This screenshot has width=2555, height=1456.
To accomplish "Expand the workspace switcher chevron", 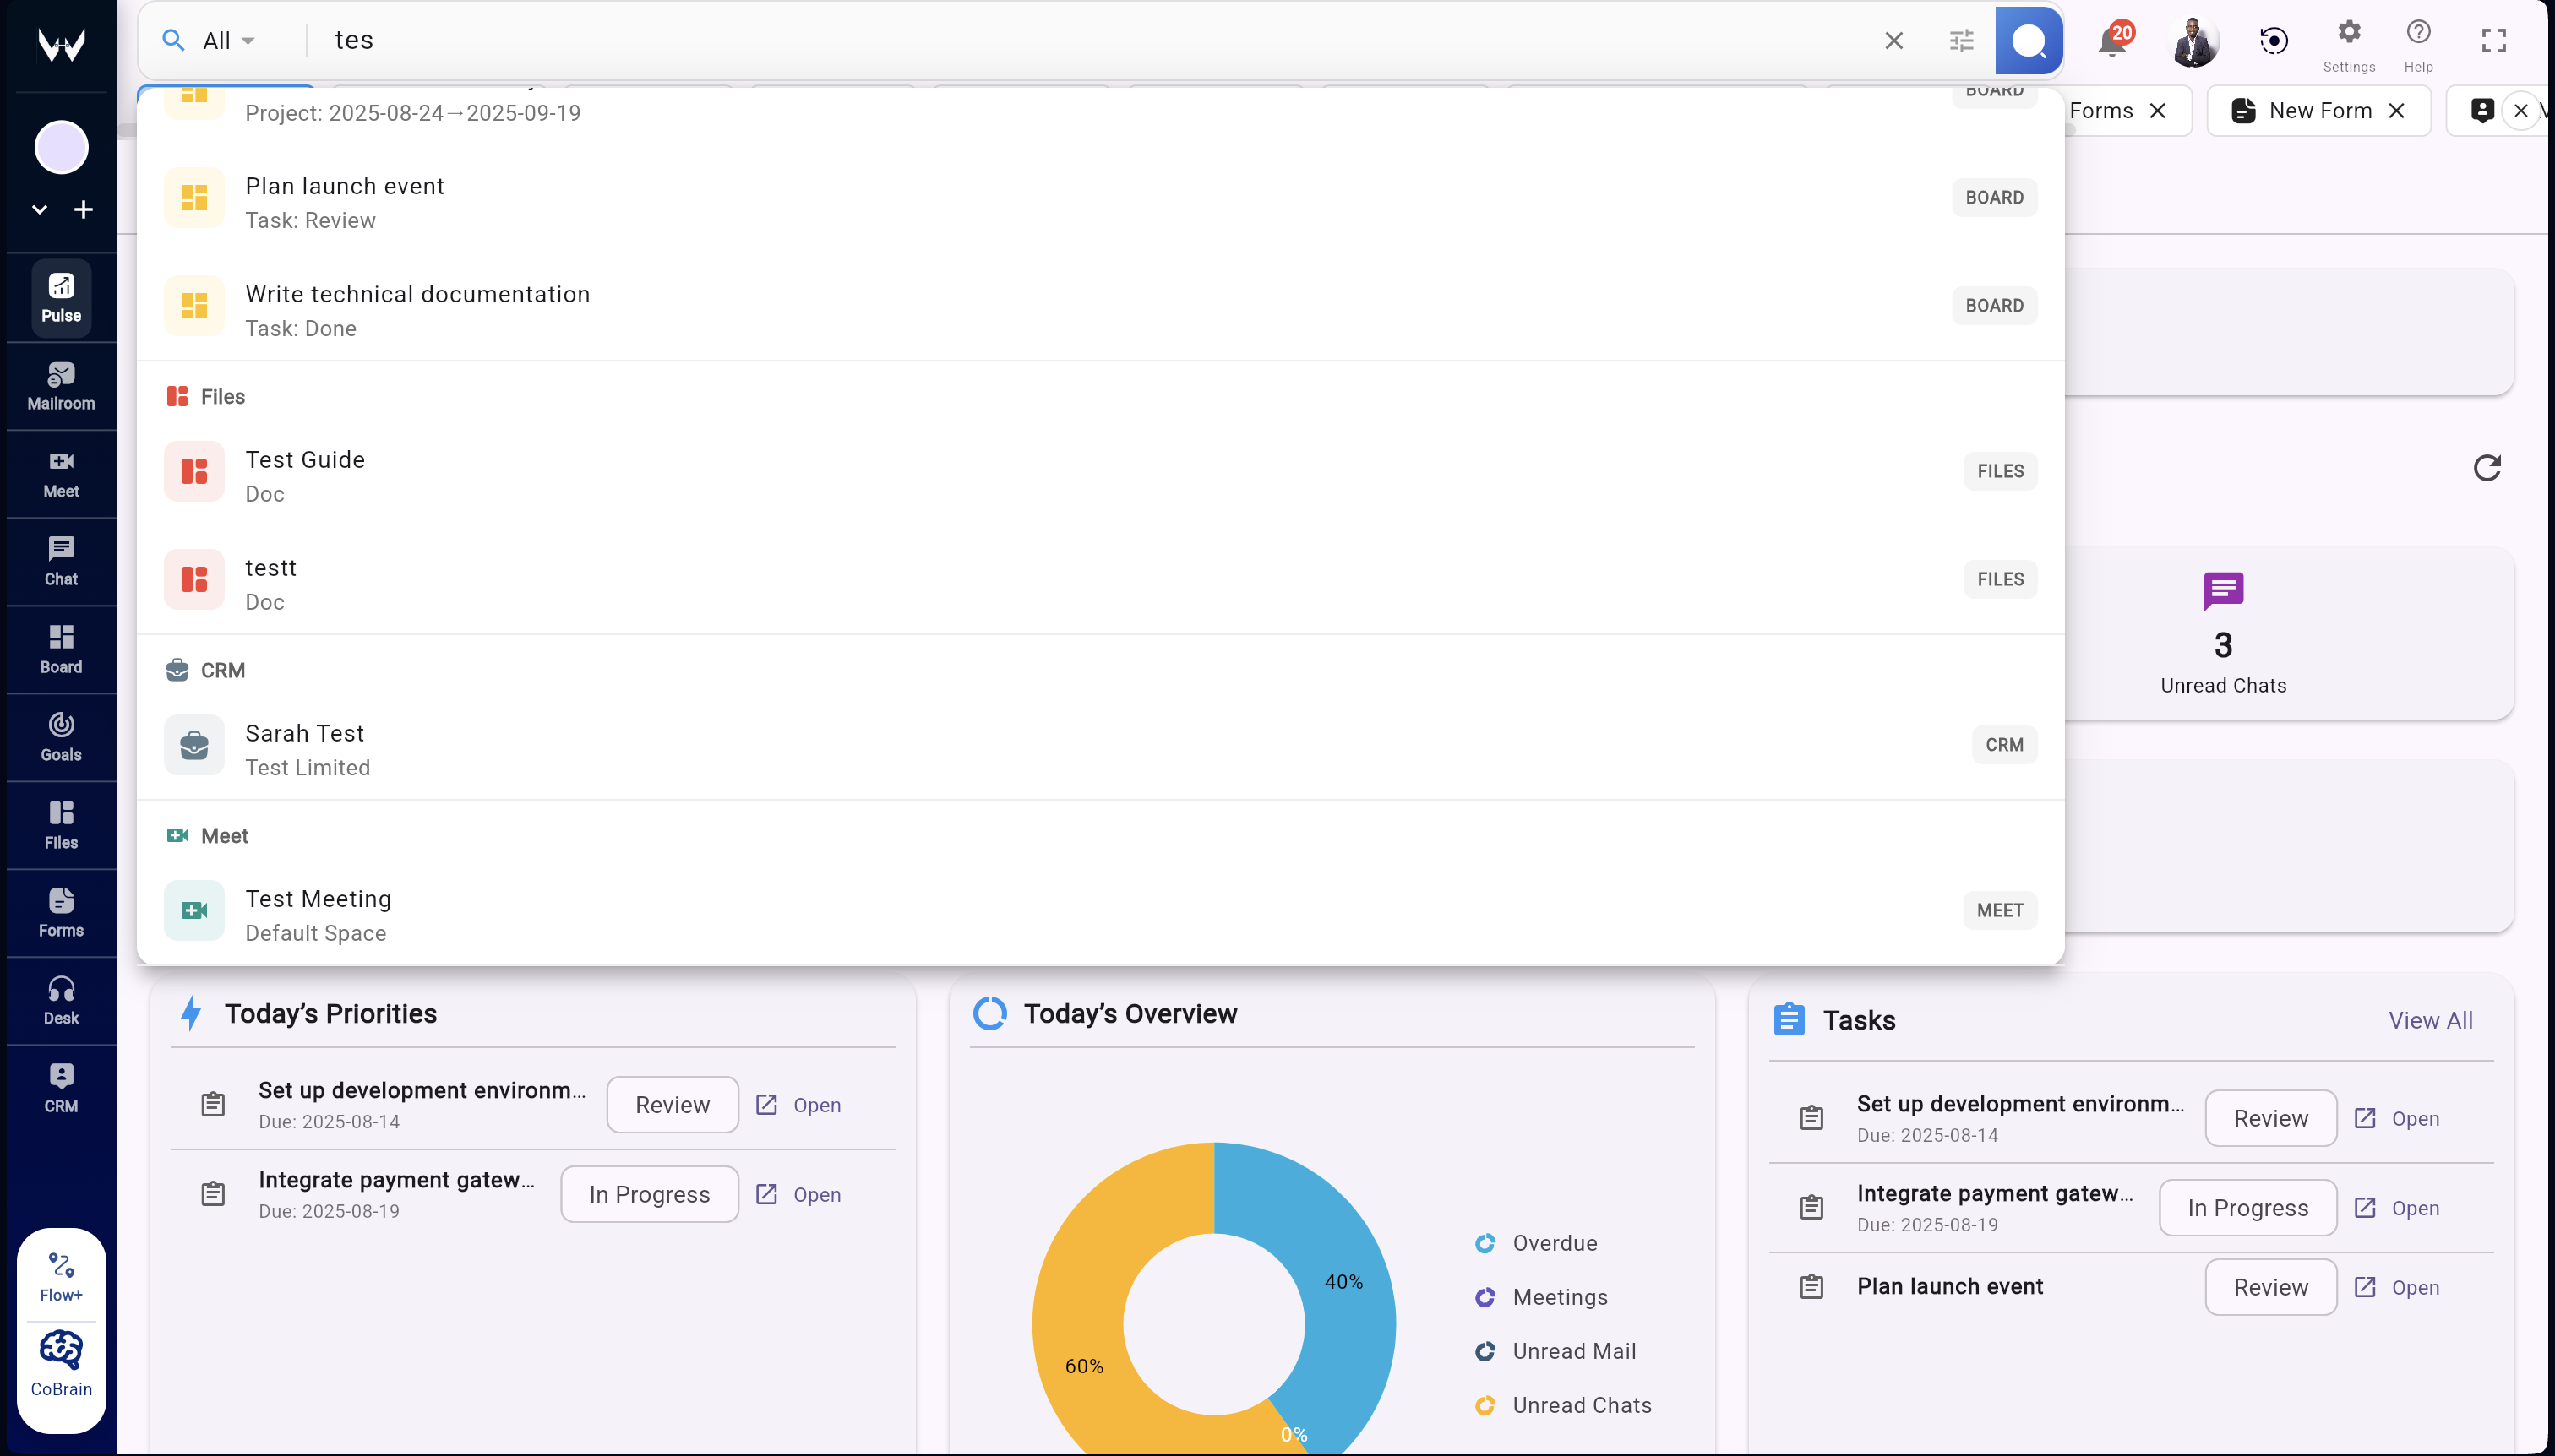I will [39, 209].
